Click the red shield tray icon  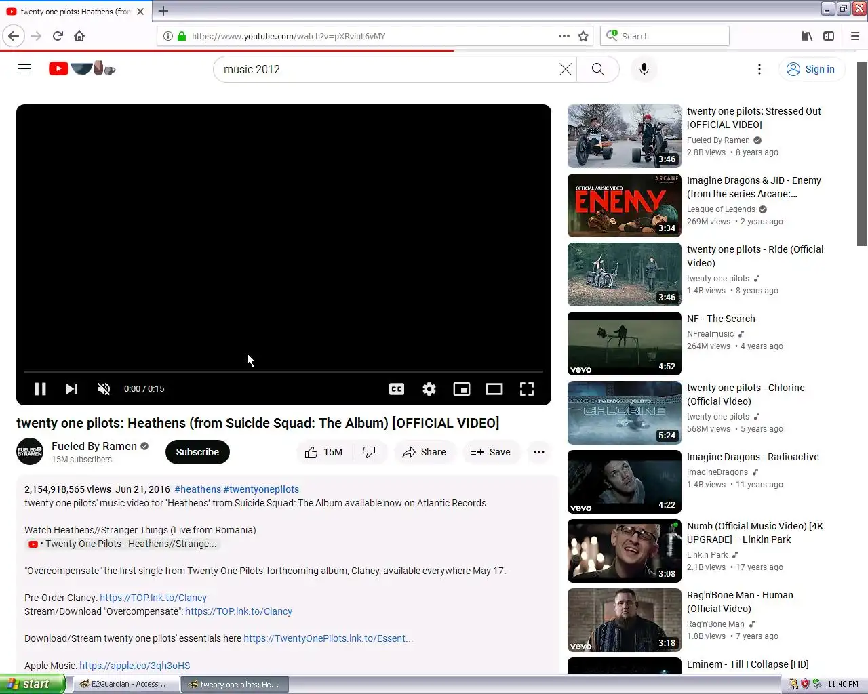click(805, 684)
